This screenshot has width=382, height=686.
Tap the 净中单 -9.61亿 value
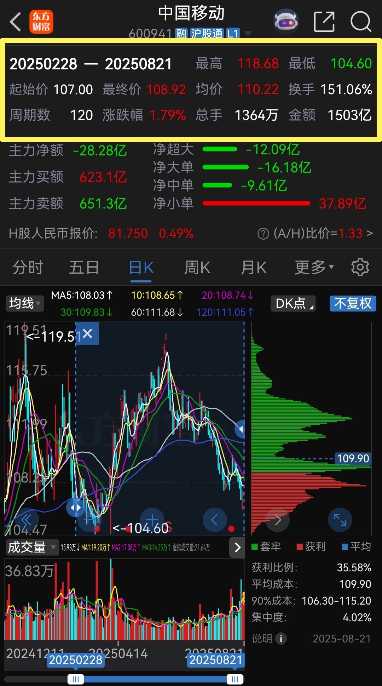click(x=264, y=185)
